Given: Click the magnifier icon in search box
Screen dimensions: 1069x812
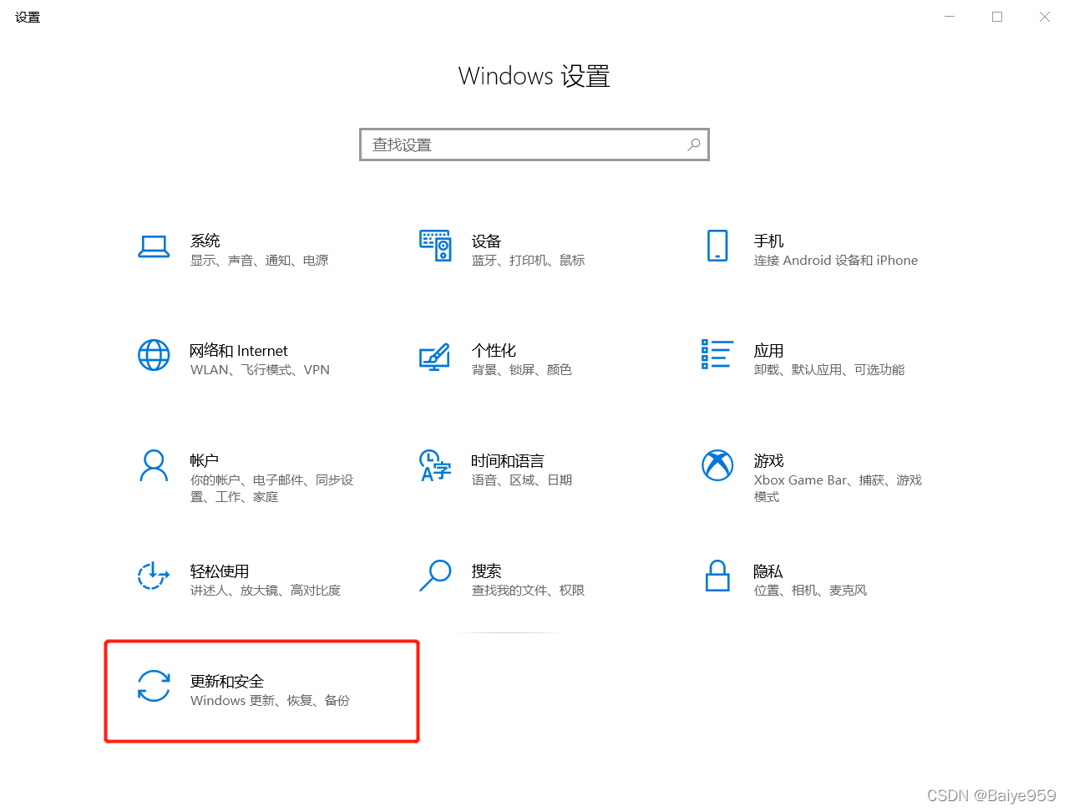Looking at the screenshot, I should pyautogui.click(x=693, y=145).
